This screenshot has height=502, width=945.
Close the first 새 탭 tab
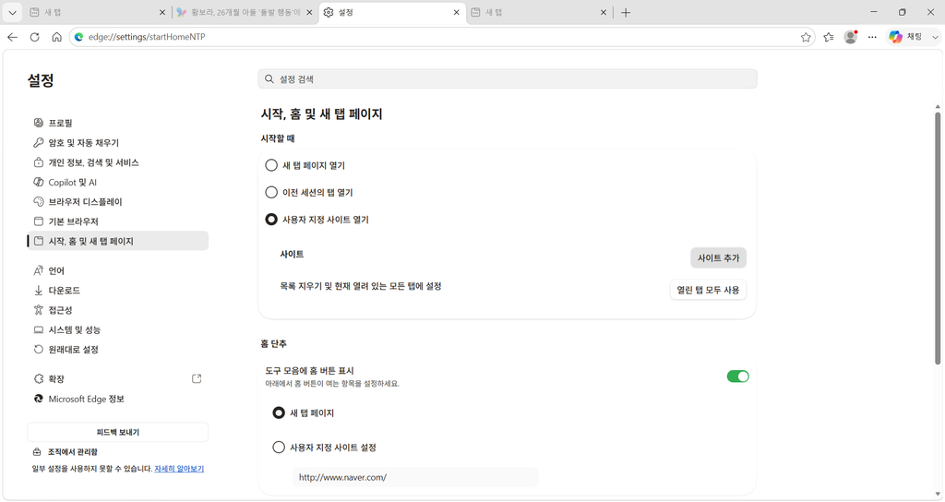click(x=162, y=12)
